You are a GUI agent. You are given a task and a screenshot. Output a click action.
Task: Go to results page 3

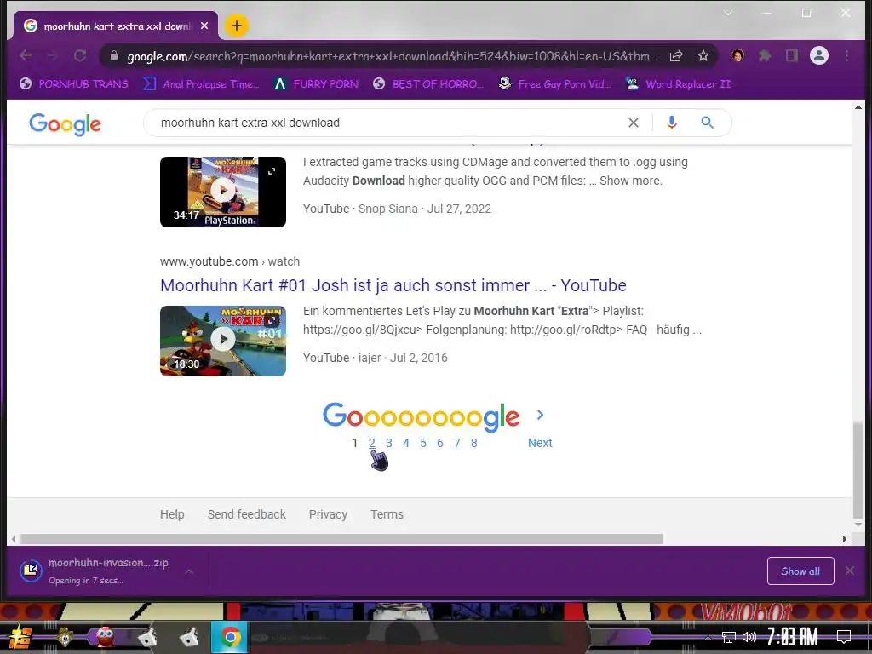[x=388, y=443]
